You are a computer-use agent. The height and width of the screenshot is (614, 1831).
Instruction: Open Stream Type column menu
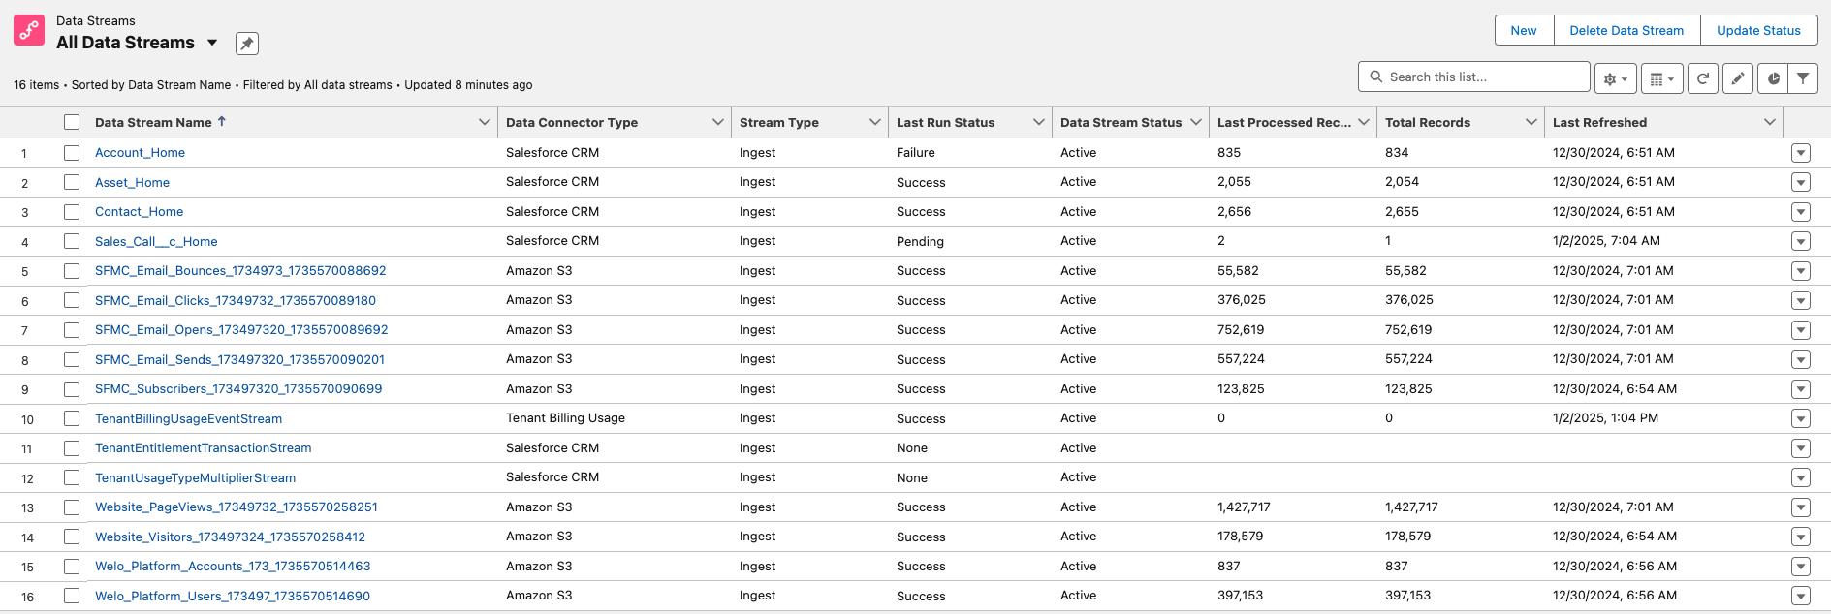coord(874,122)
